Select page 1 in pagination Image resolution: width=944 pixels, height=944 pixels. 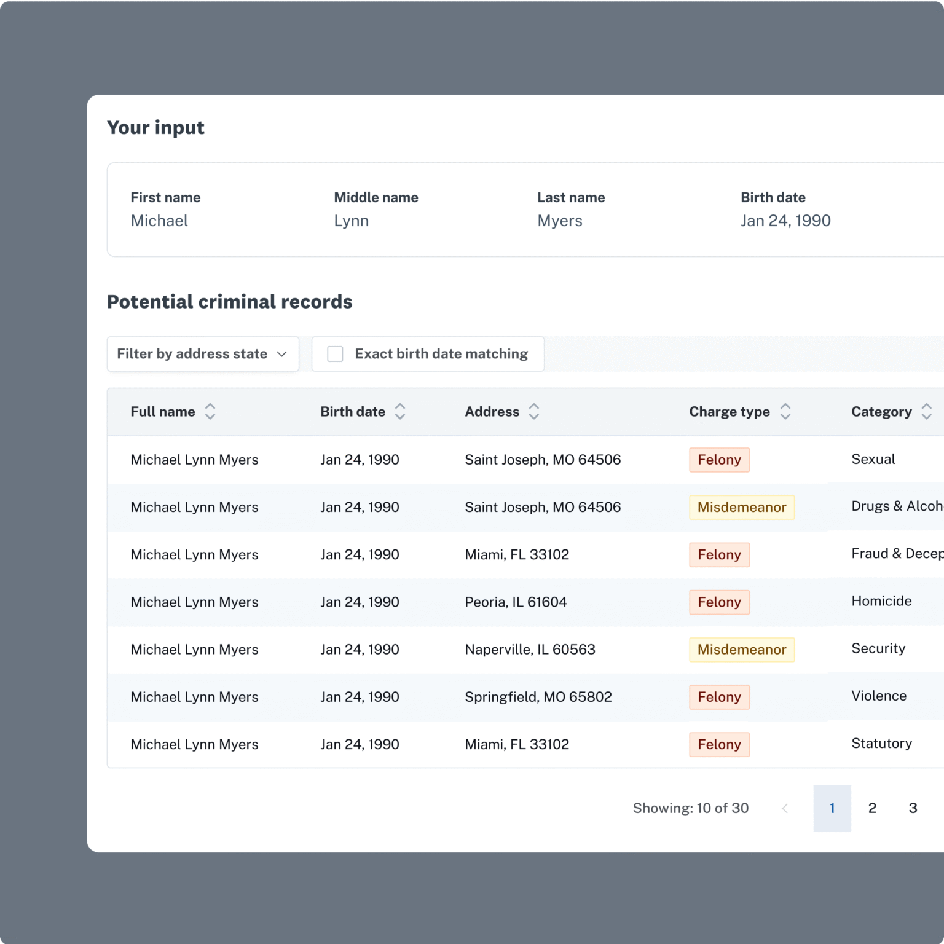click(832, 808)
